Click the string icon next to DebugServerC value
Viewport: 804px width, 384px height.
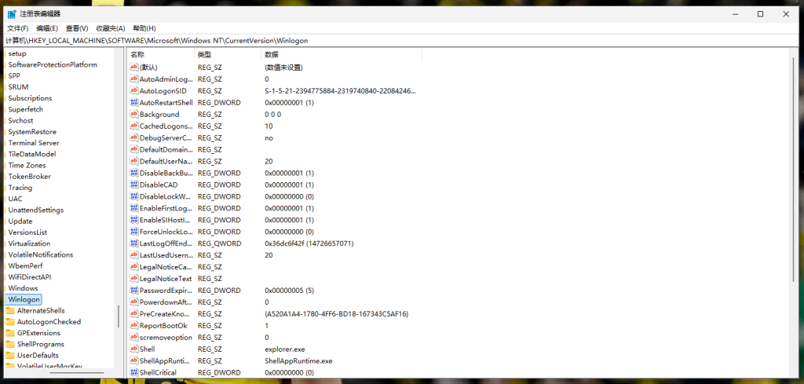pos(134,138)
